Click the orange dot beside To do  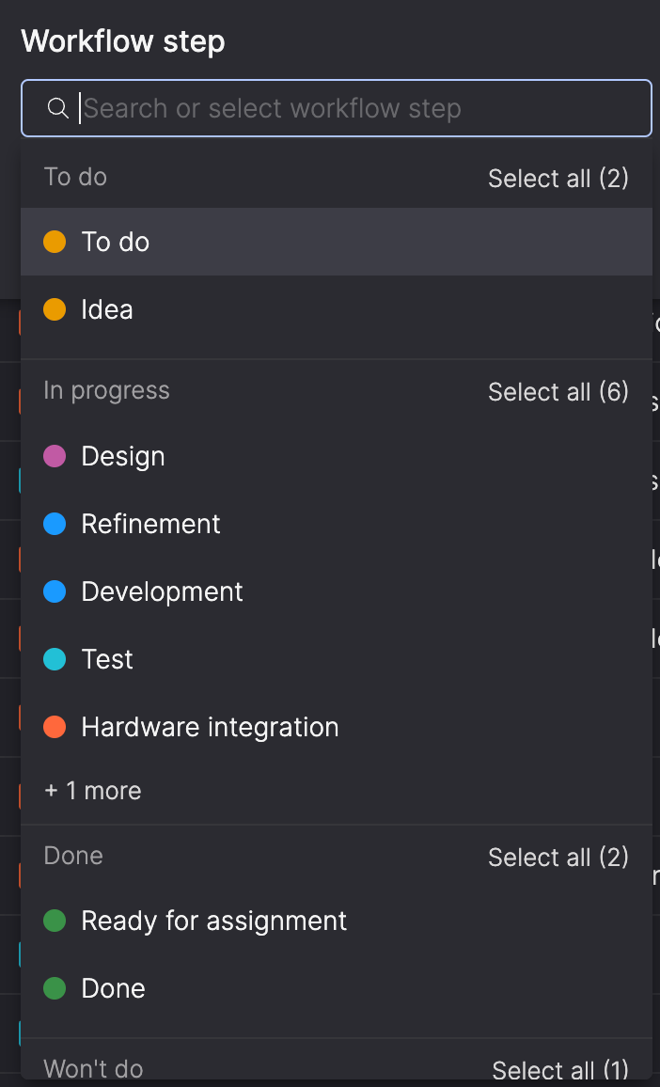55,242
